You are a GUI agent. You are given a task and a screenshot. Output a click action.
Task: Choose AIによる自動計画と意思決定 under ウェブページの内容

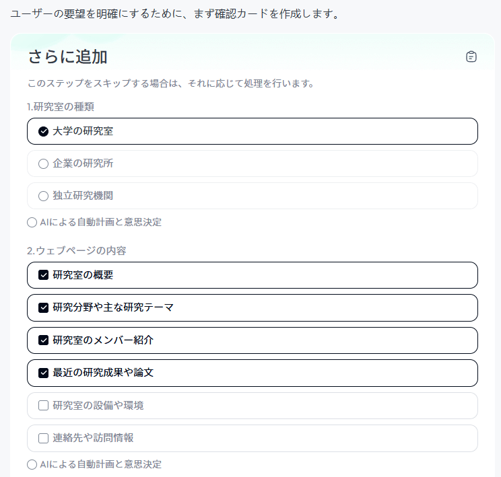click(x=94, y=464)
